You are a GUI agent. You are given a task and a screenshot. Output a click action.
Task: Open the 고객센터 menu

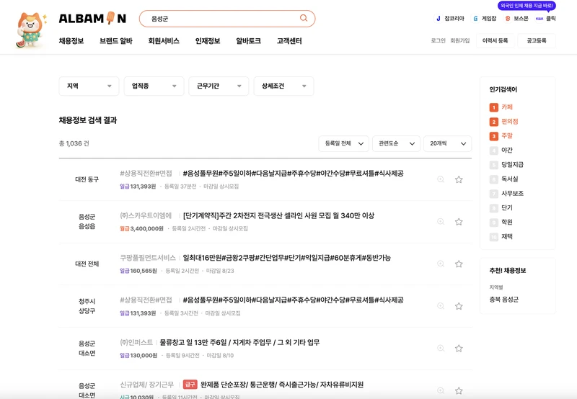coord(289,41)
